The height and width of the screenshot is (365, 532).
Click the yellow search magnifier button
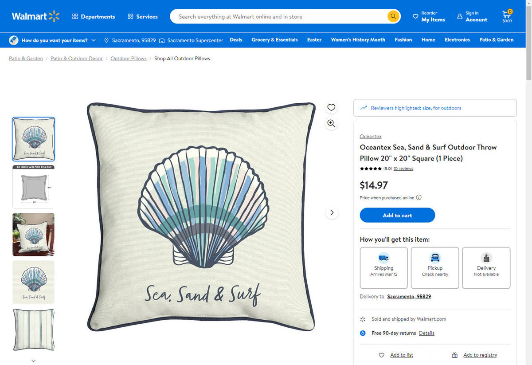click(393, 16)
